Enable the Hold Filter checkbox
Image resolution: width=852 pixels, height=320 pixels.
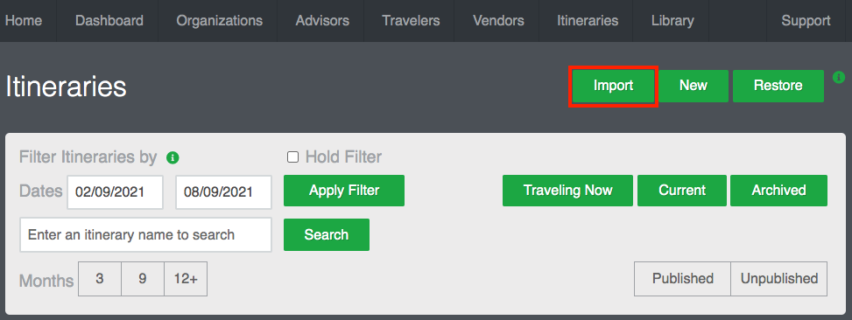point(292,157)
